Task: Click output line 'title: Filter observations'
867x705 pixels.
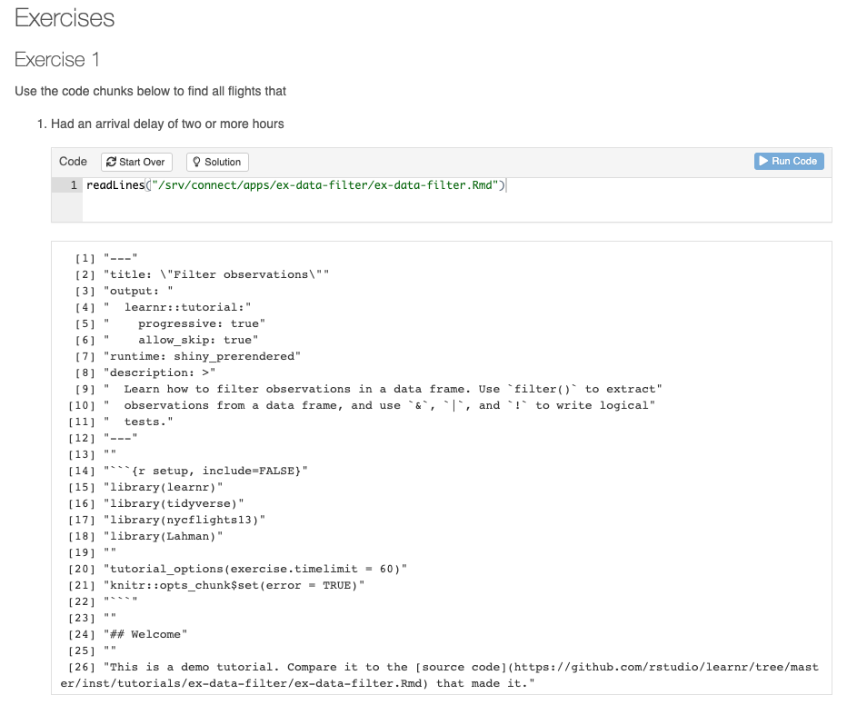Action: pyautogui.click(x=215, y=274)
